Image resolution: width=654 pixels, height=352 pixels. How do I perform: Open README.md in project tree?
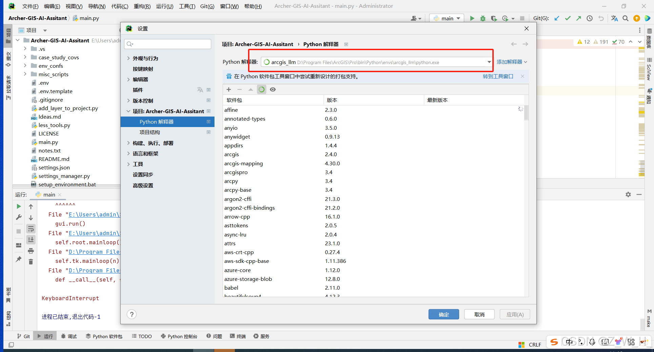[54, 159]
